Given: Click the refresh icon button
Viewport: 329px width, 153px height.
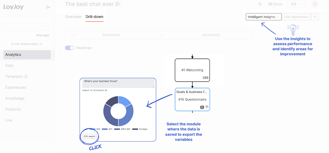Looking at the screenshot, I should 315,17.
